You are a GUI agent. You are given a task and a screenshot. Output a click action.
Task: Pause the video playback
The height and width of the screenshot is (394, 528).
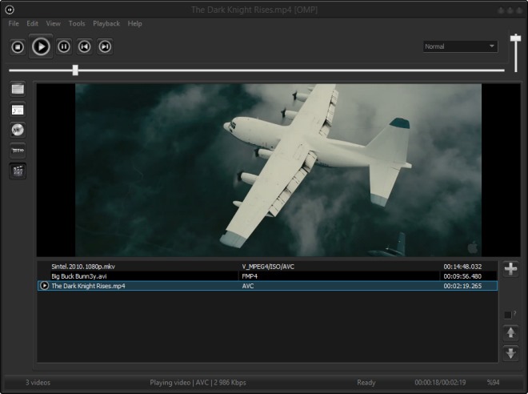(x=64, y=46)
